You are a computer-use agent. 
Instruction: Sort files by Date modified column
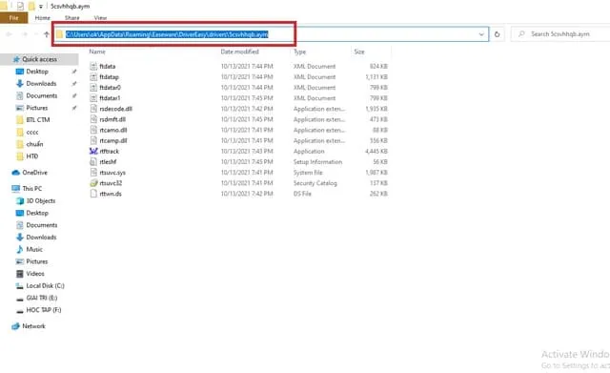(x=239, y=52)
